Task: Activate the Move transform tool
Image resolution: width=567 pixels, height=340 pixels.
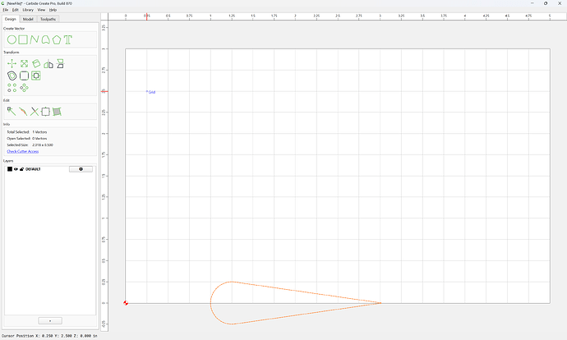Action: pos(12,64)
